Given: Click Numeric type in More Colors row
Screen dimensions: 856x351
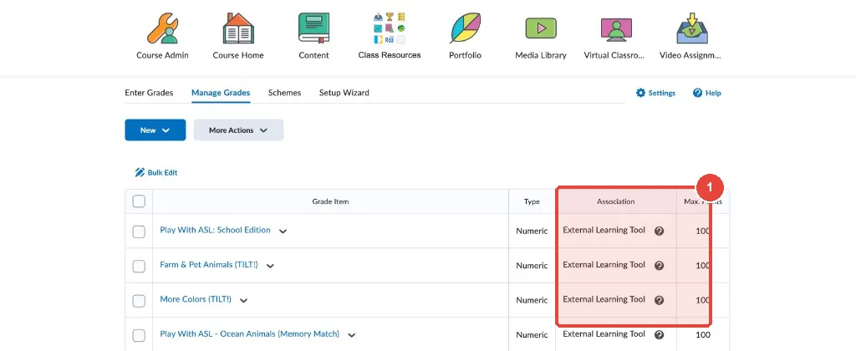Looking at the screenshot, I should (x=532, y=300).
